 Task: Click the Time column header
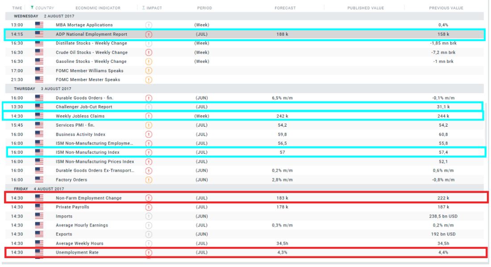pyautogui.click(x=17, y=8)
